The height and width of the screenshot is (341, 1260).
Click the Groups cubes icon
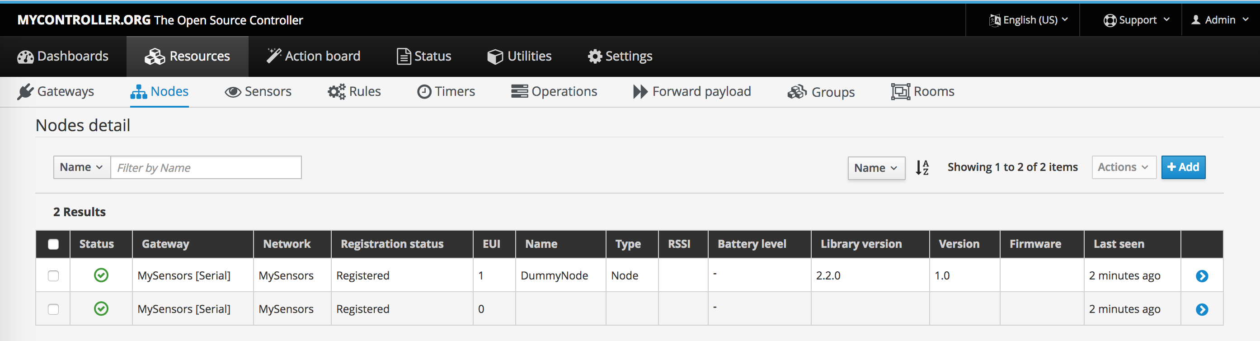(797, 92)
